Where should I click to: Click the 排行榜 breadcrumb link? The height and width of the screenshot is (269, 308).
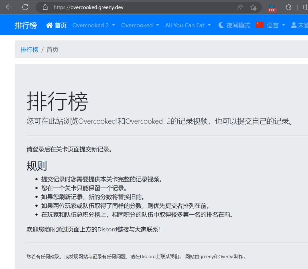coord(29,50)
